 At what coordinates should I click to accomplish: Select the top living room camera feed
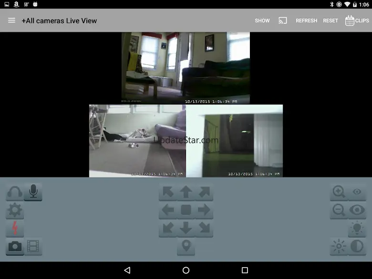click(186, 68)
